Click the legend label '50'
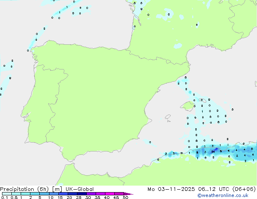 pos(125,197)
